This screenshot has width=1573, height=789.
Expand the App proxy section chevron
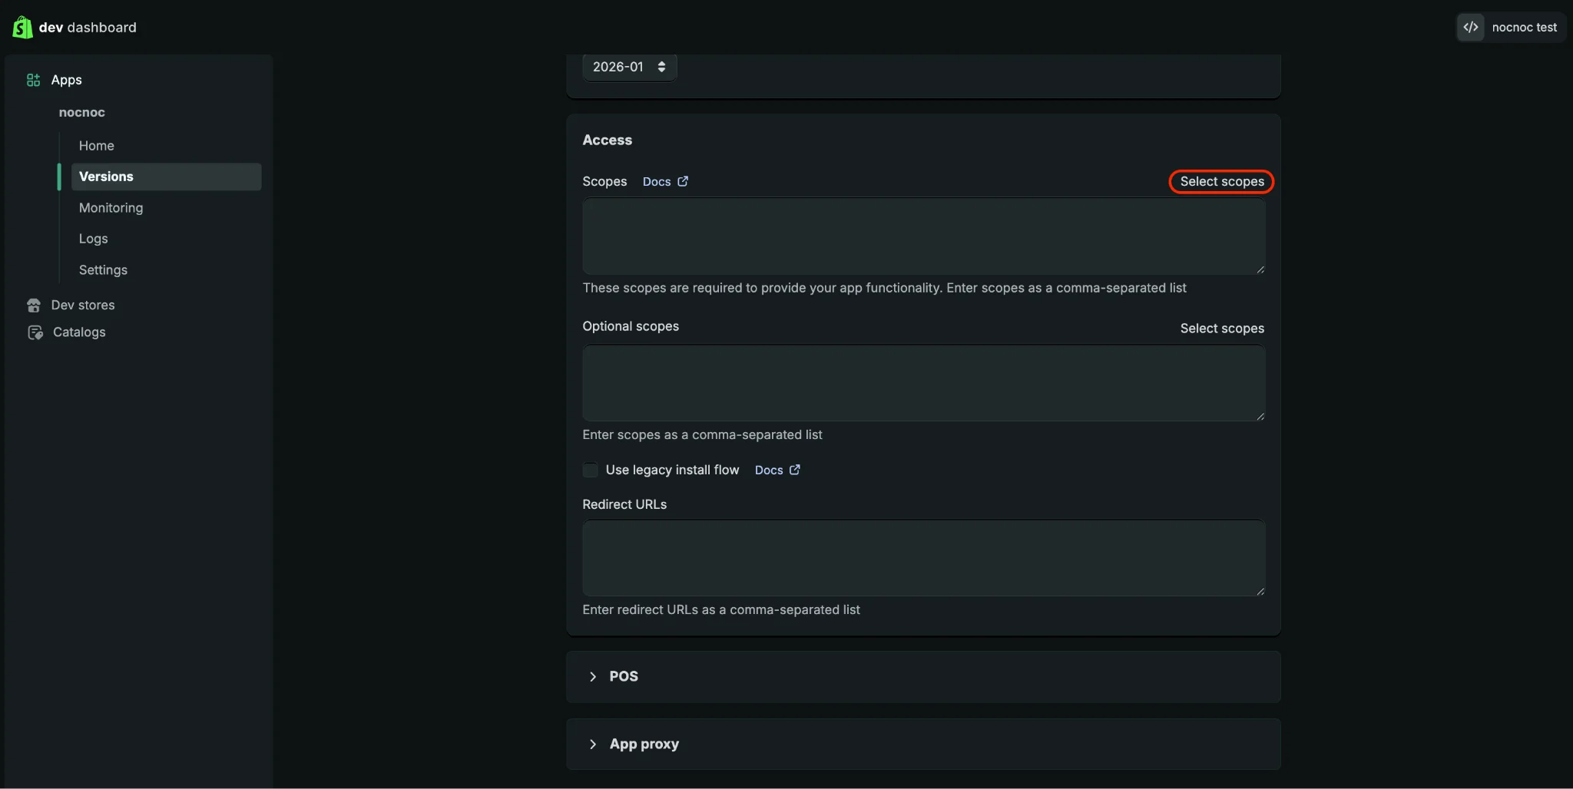[x=593, y=744]
